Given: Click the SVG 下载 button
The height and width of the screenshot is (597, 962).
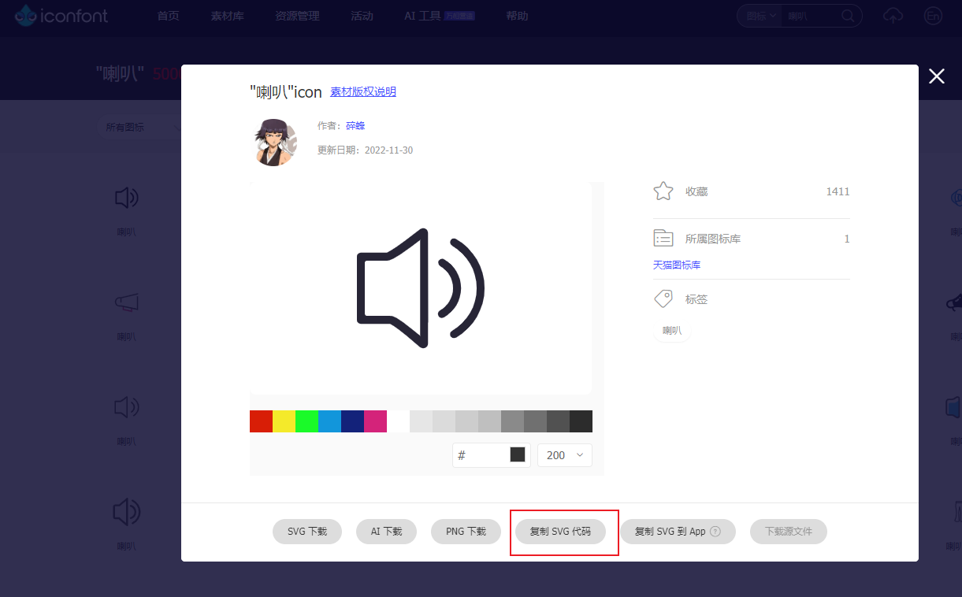Looking at the screenshot, I should pyautogui.click(x=307, y=532).
